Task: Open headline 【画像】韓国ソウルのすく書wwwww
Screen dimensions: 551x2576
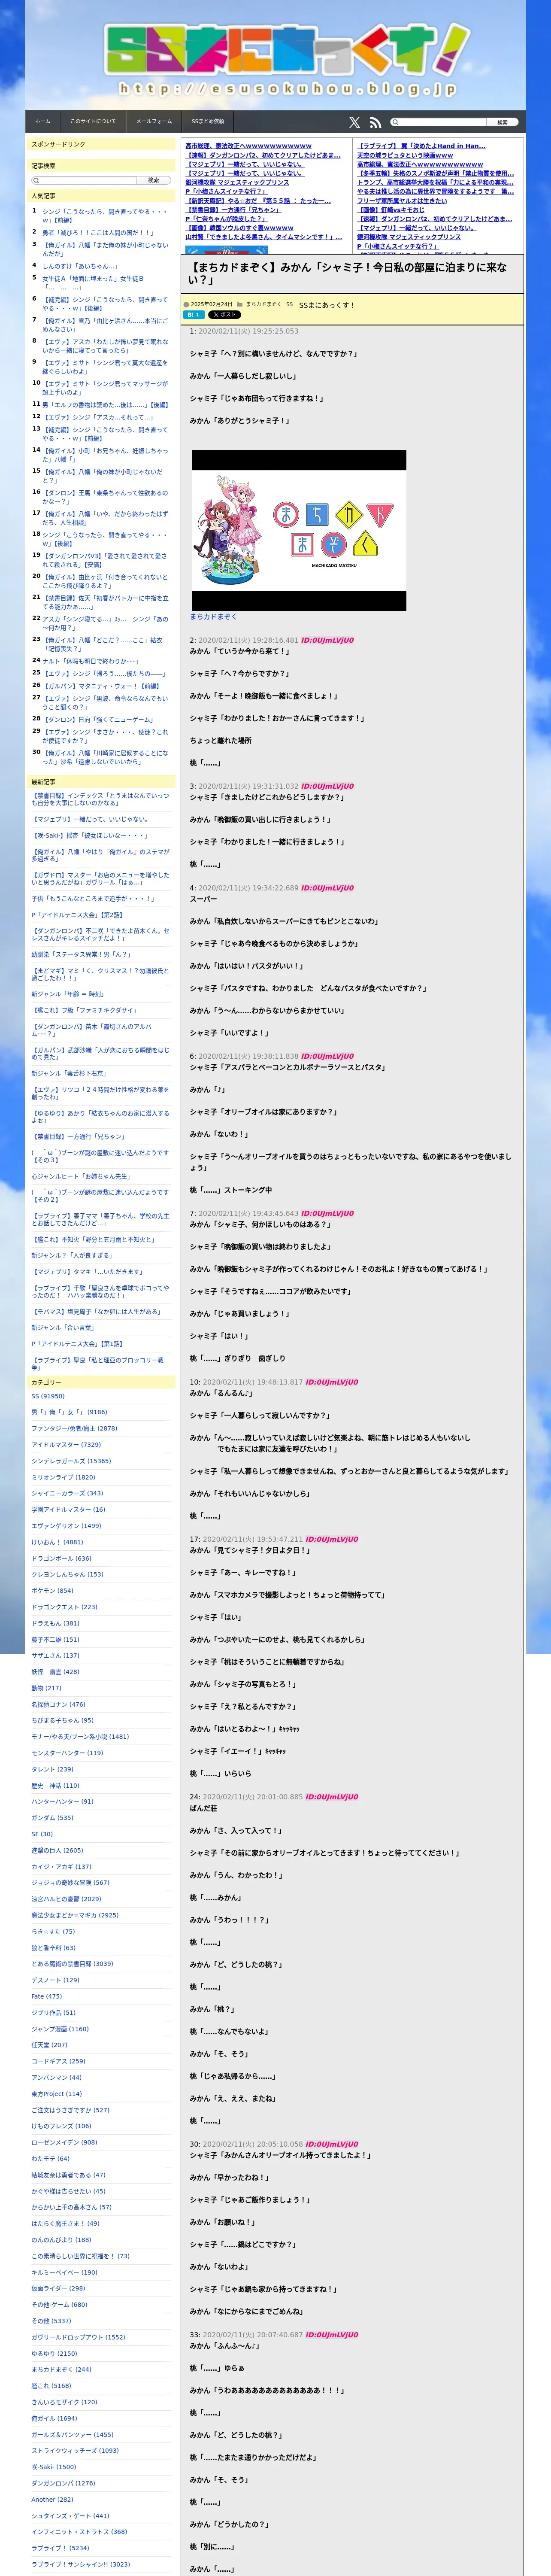Action: point(239,228)
